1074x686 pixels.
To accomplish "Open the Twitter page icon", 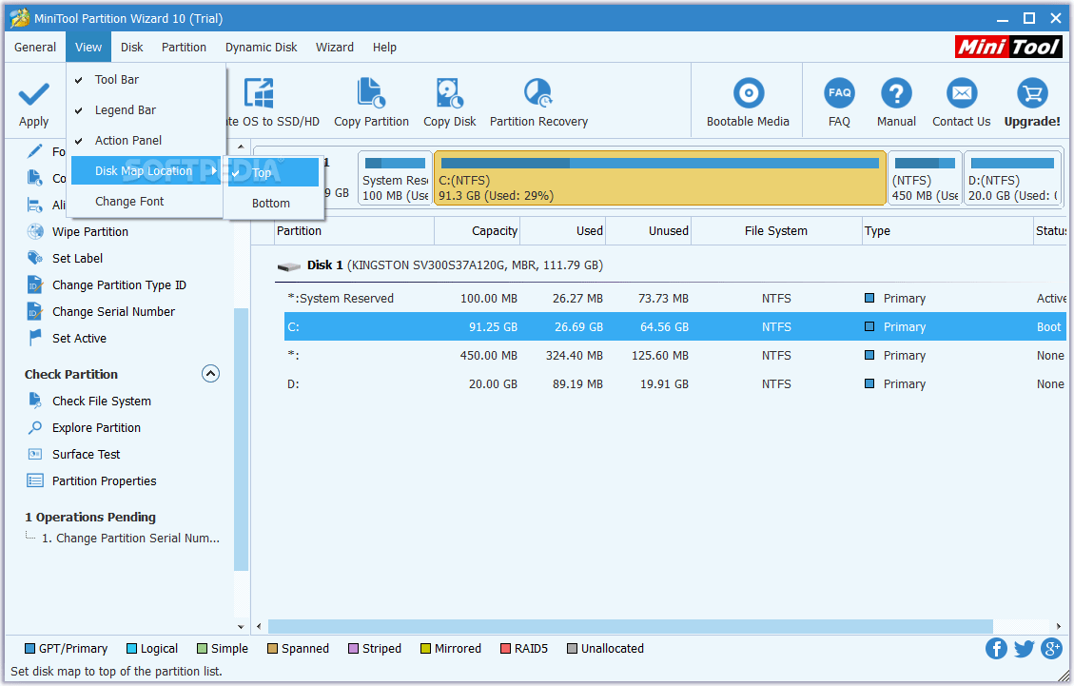I will click(1024, 648).
